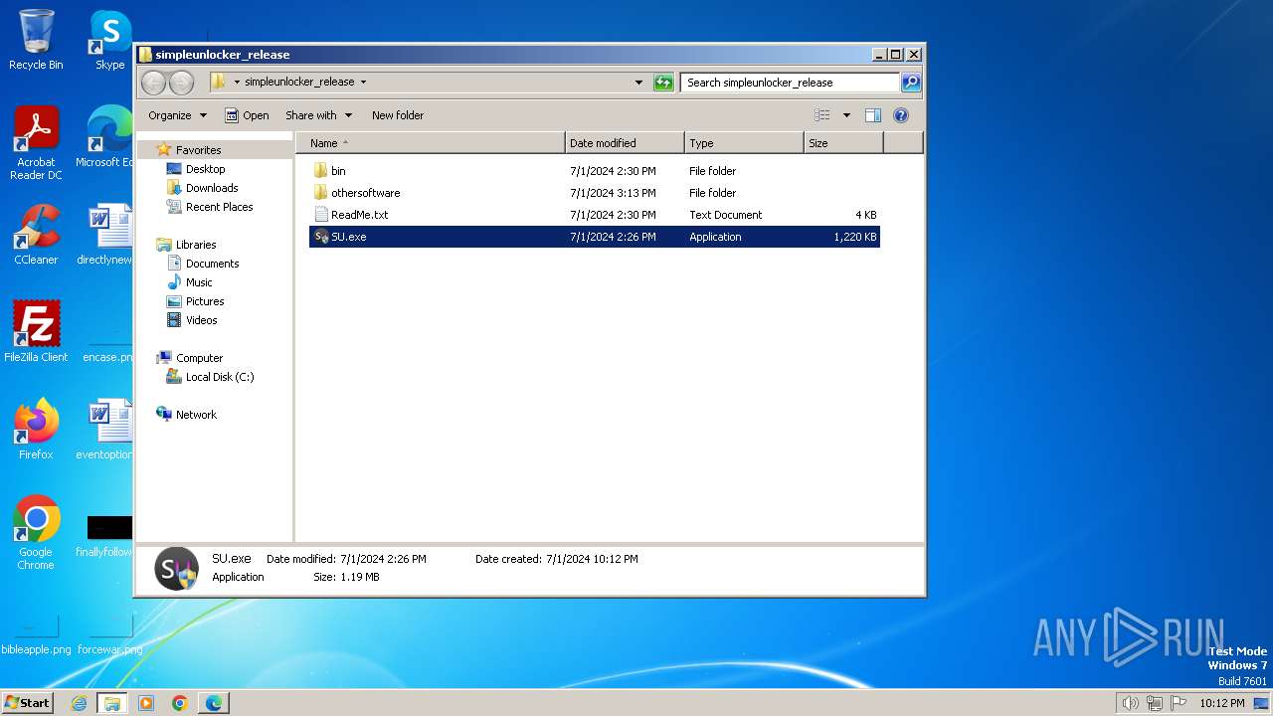Open the Share with dropdown
Image resolution: width=1273 pixels, height=716 pixels.
pyautogui.click(x=318, y=115)
